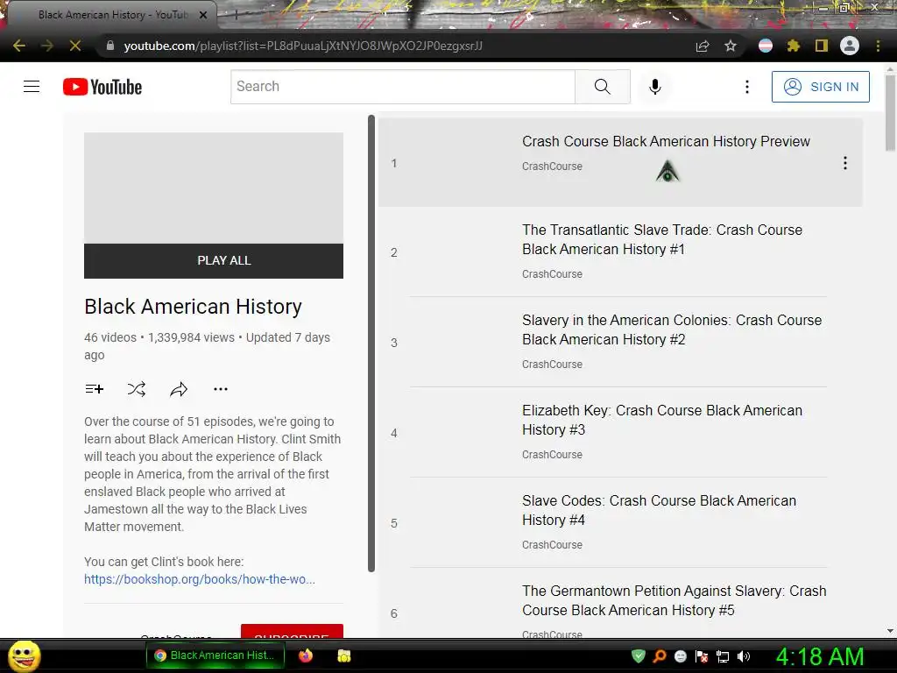
Task: Click the playlist thumbnail placeholder image
Action: (x=214, y=188)
